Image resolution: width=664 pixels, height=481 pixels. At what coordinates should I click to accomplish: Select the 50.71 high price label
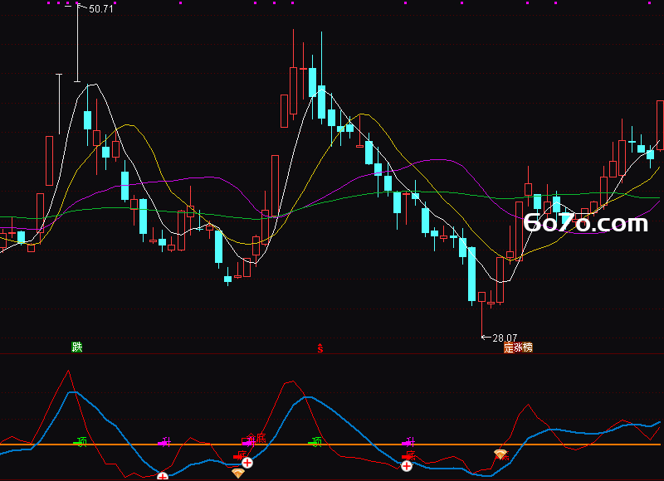click(x=101, y=9)
